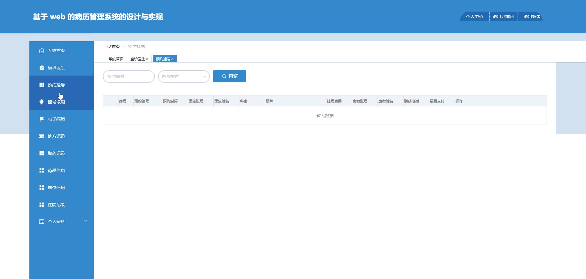Screen dimensions: 586x279
Task: Open 处方记录 in the sidebar
Action: click(x=62, y=136)
